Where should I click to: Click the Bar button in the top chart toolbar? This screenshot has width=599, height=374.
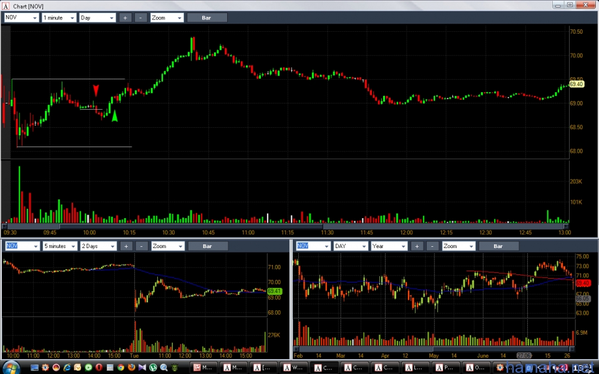tap(207, 18)
